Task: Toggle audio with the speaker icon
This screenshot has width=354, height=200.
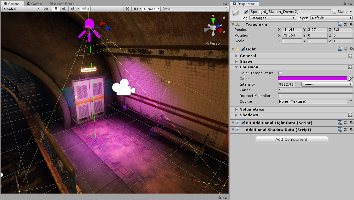Action: tap(65, 9)
